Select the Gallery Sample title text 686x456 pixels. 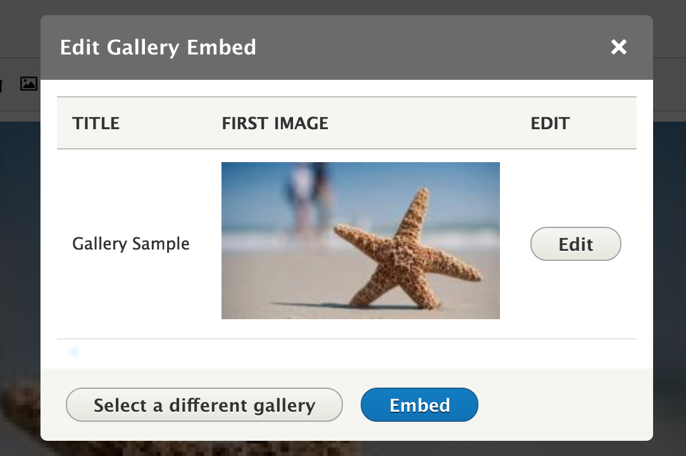pyautogui.click(x=130, y=244)
